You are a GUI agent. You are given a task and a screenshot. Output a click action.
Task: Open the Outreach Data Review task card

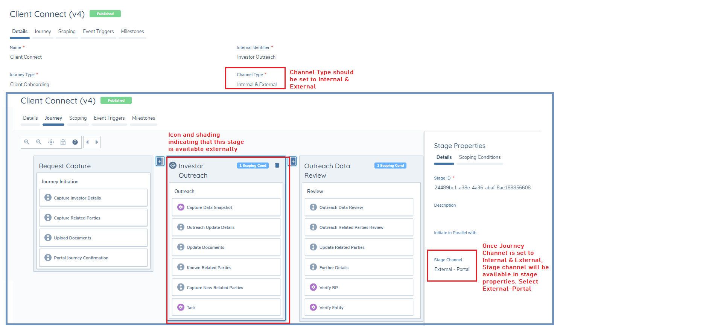[x=359, y=207]
